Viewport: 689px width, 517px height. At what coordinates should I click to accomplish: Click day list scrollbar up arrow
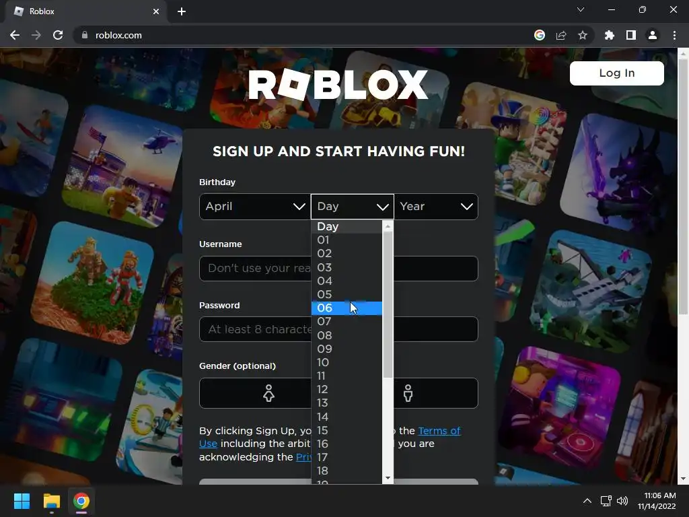388,226
